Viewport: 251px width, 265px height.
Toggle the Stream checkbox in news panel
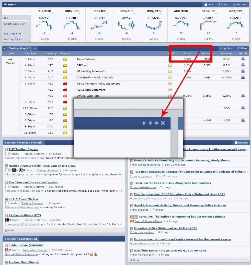point(236,143)
